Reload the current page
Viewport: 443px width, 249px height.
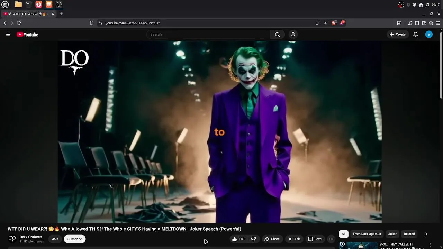point(19,23)
